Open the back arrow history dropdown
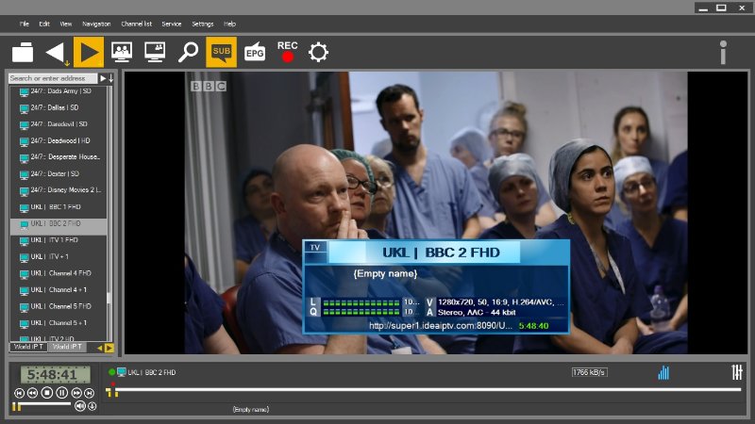 [56, 53]
